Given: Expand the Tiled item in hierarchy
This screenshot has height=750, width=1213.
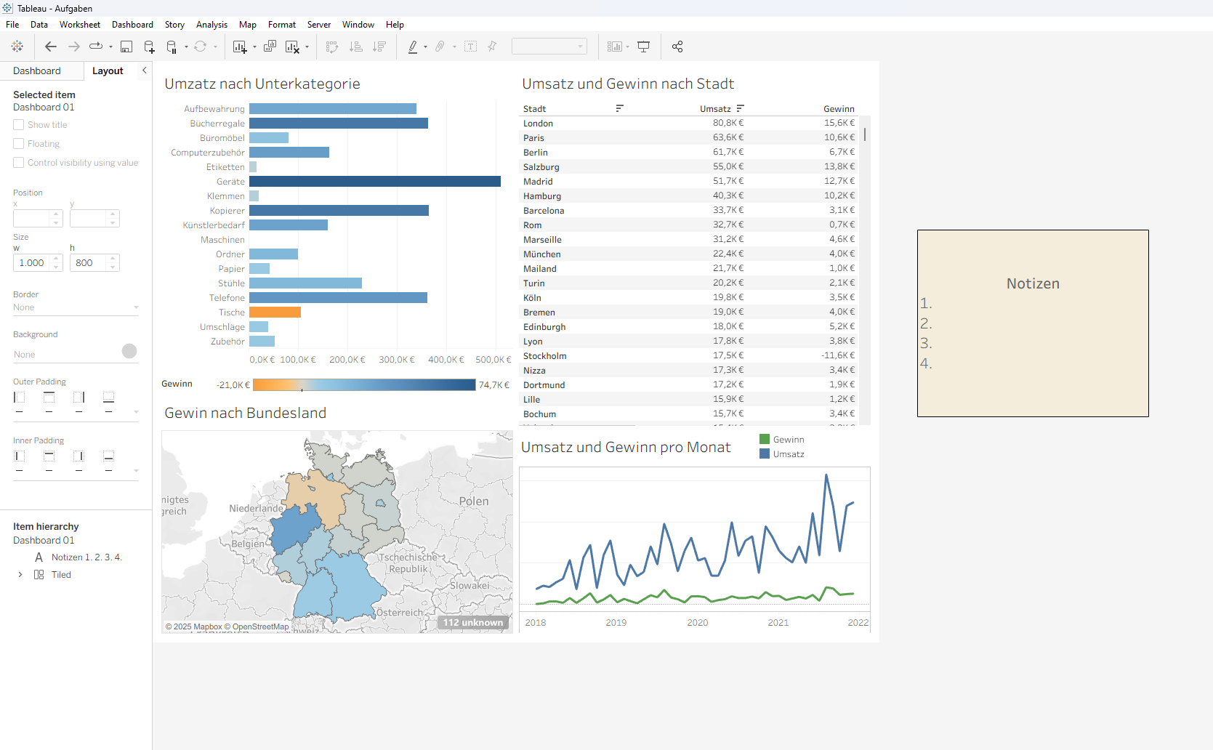Looking at the screenshot, I should coord(20,575).
